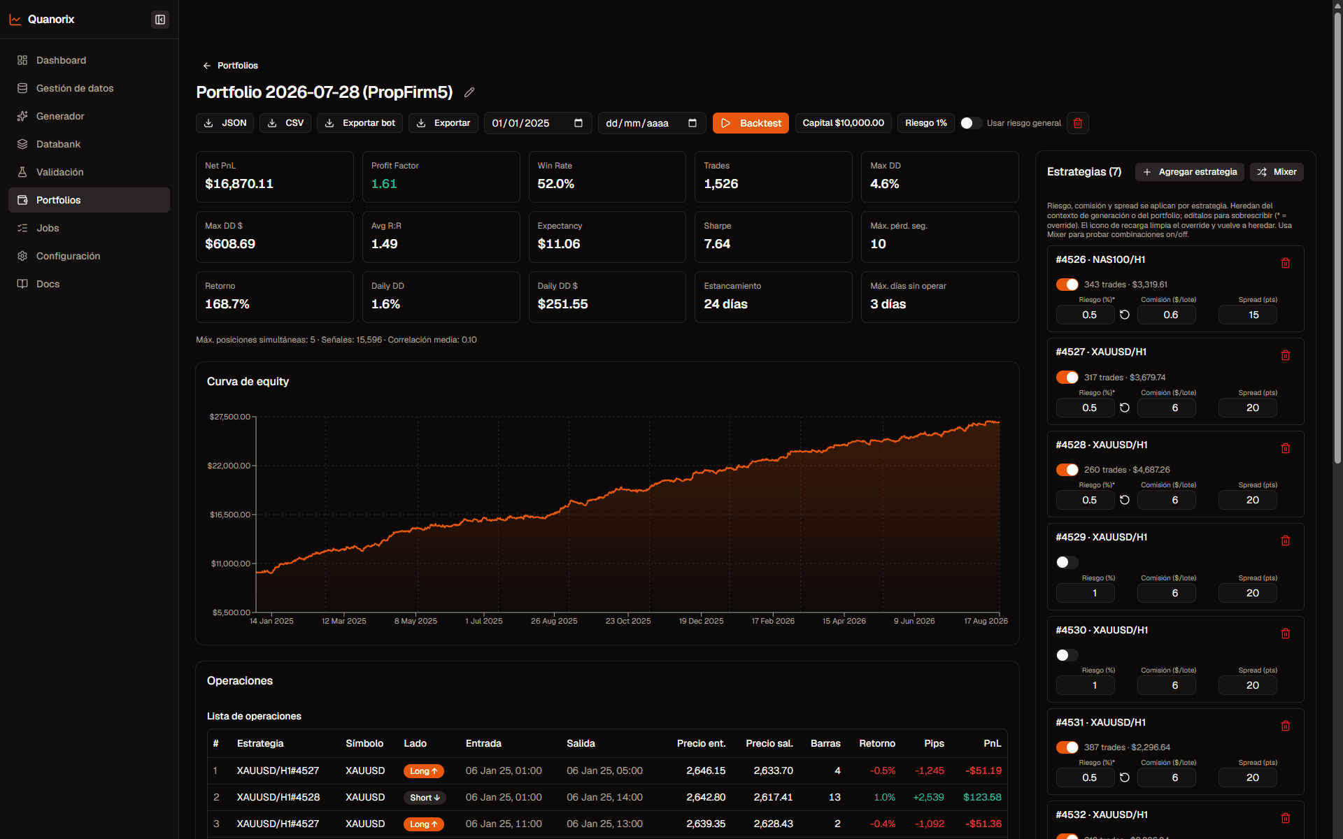Open calendar picker on start date 01/01/2025

(578, 123)
